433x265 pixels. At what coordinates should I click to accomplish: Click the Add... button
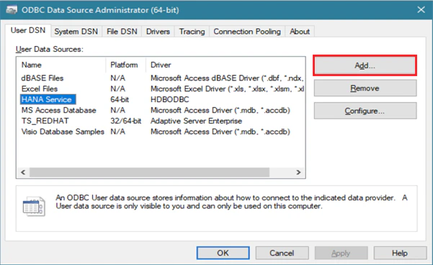click(x=365, y=65)
